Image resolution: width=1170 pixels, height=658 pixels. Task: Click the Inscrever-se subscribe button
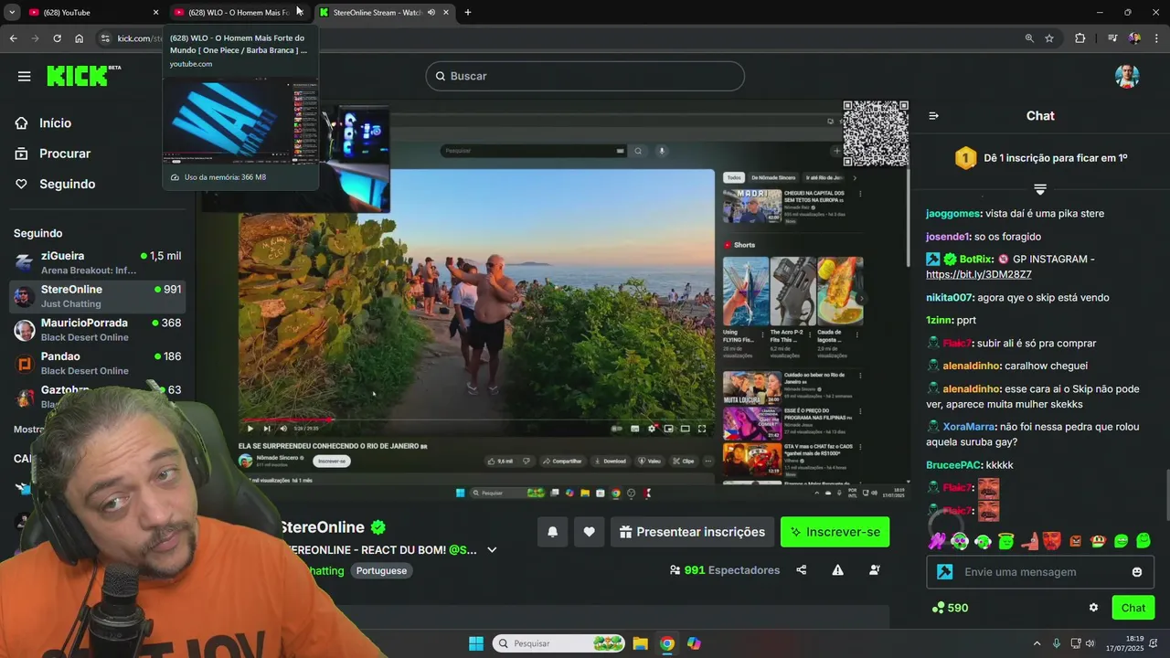click(835, 532)
